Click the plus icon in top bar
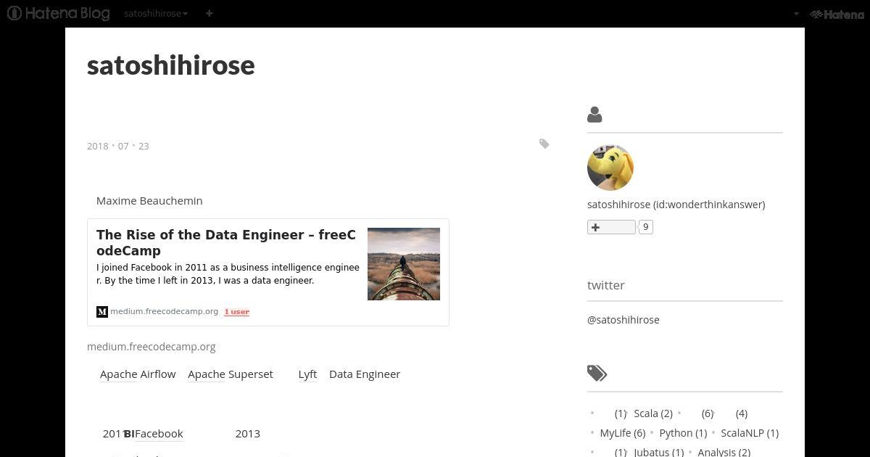 [x=209, y=13]
